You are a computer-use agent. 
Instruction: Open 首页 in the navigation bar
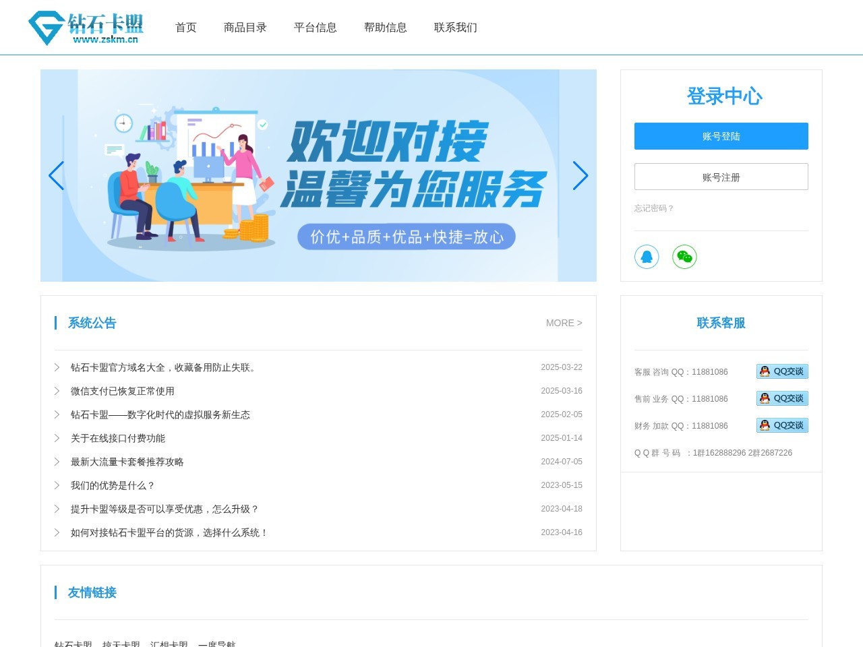click(186, 28)
